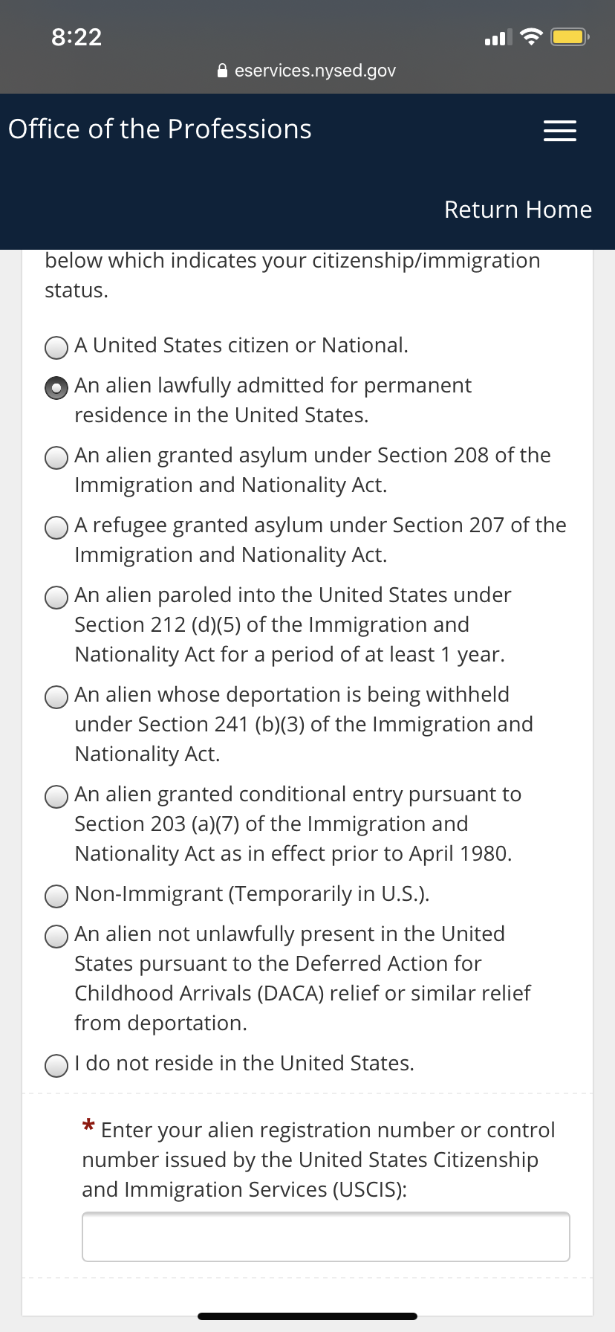615x1332 pixels.
Task: Tap the battery indicator icon
Action: point(570,36)
